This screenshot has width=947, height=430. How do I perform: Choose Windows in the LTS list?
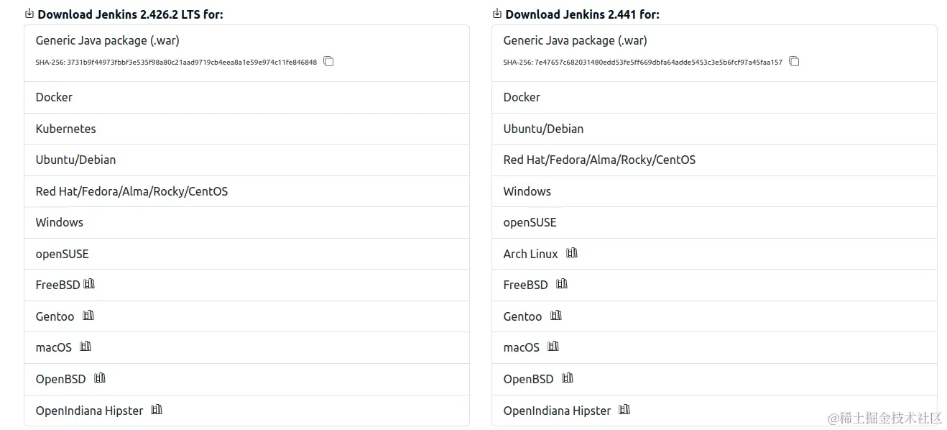[x=246, y=222]
